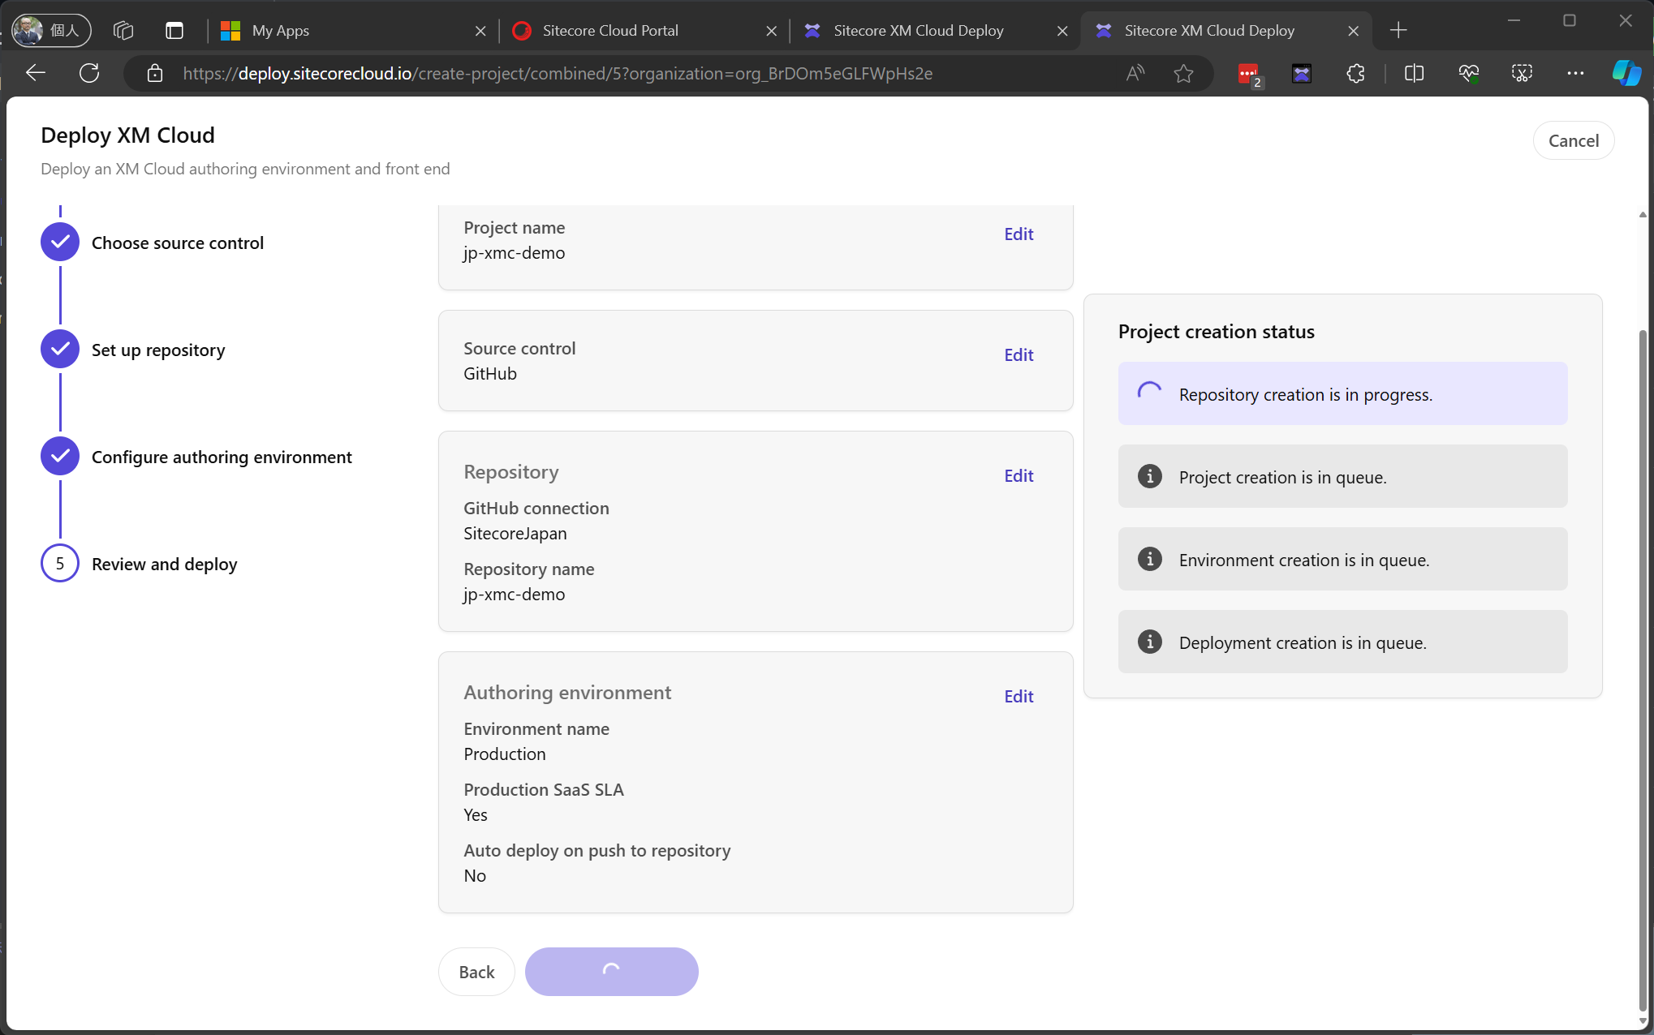Open the Extensions puzzle icon
Viewport: 1654px width, 1035px height.
click(x=1355, y=74)
